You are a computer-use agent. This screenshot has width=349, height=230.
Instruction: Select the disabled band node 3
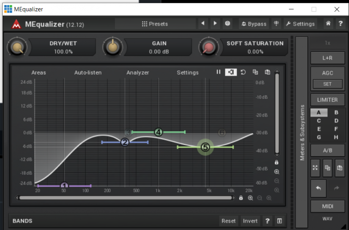129,132
